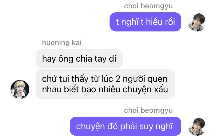Select the purple "t nghĩ t hiểu rồi" message bubble
This screenshot has width=217, height=140.
tap(145, 22)
